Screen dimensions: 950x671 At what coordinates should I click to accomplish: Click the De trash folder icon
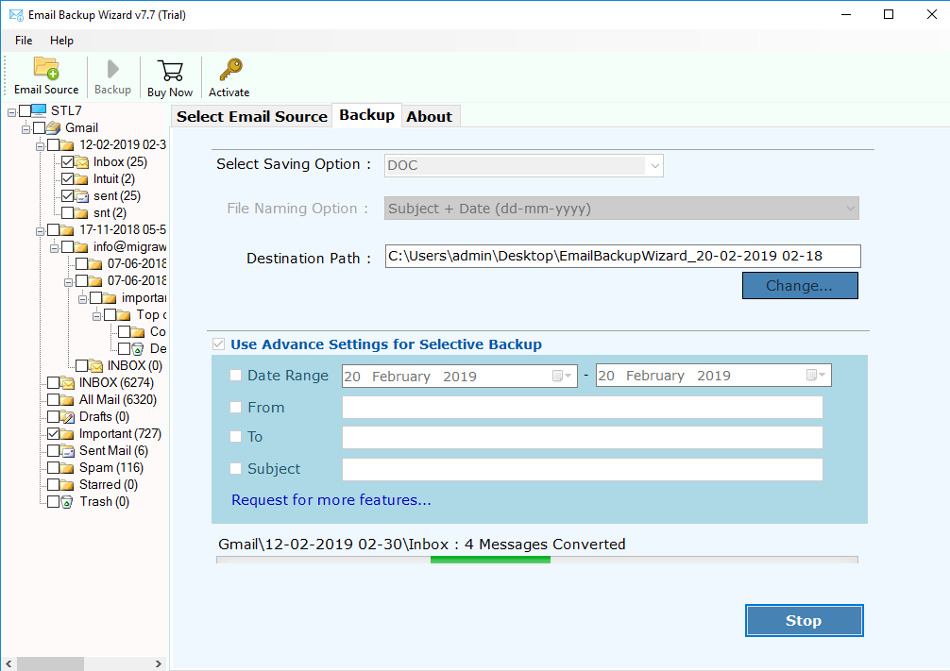(x=138, y=349)
